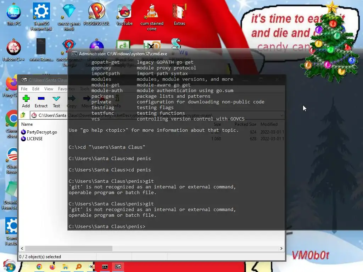Select the LICENSE file icon in 7-Zip
This screenshot has width=363, height=272.
pyautogui.click(x=23, y=139)
